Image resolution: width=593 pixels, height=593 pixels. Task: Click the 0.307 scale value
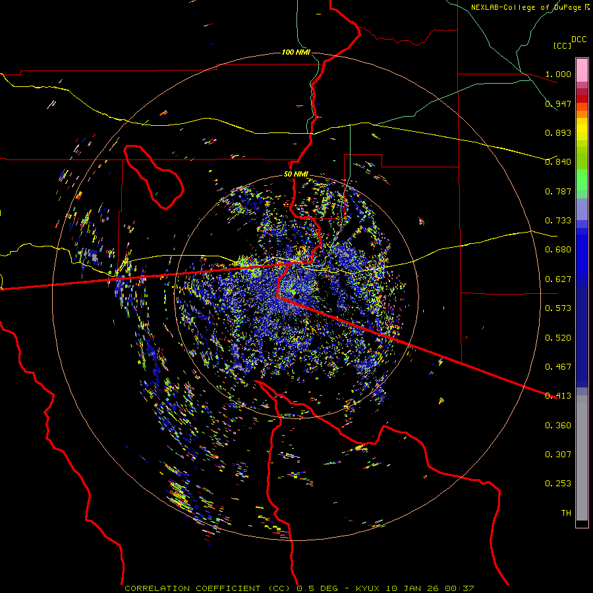point(558,455)
